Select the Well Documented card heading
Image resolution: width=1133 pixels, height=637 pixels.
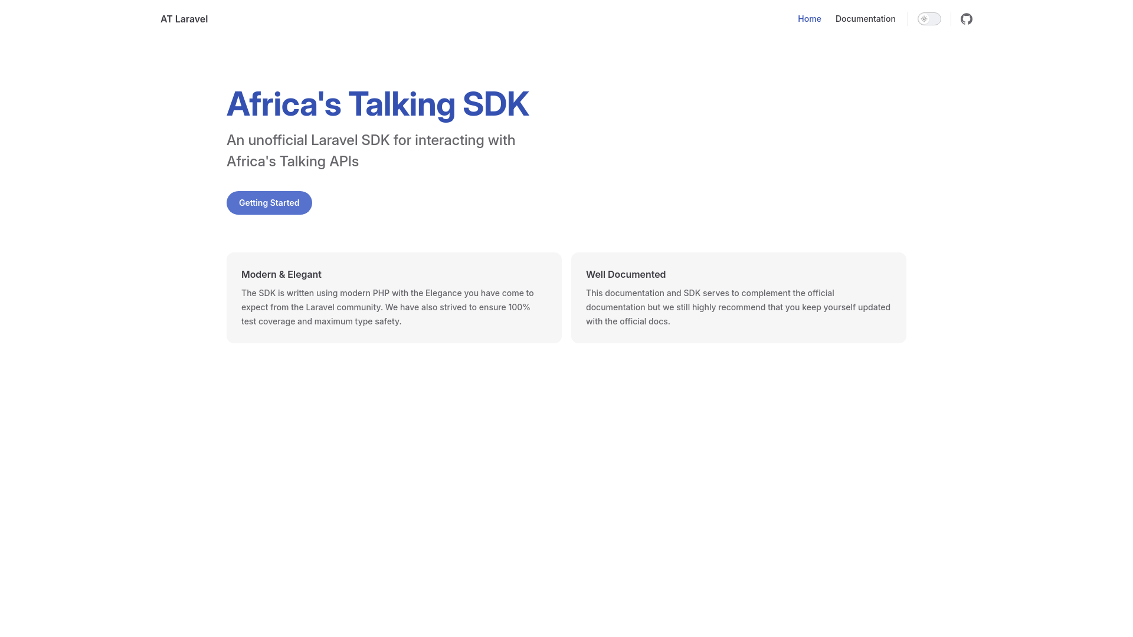[x=626, y=274]
